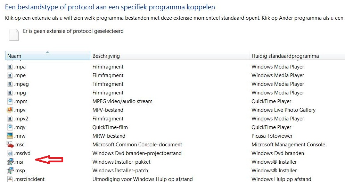Select the .mpeg extension icon
The width and height of the screenshot is (345, 182).
tap(10, 84)
